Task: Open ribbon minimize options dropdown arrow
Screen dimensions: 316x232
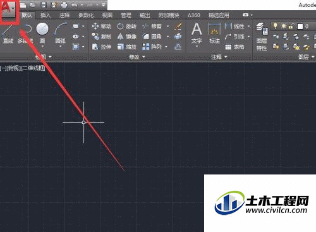Action: pyautogui.click(x=252, y=15)
